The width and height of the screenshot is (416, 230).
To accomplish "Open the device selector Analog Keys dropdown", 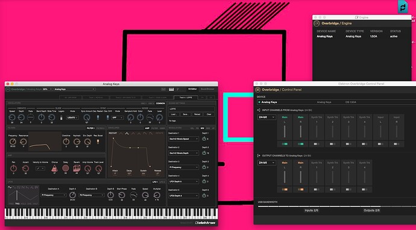I will coord(74,89).
